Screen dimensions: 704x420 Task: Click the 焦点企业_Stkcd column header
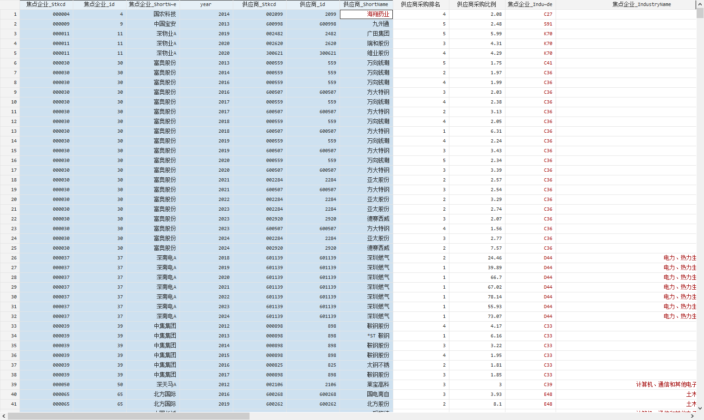click(46, 5)
